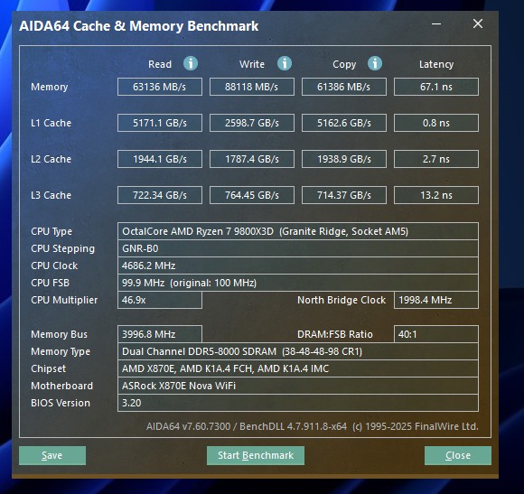Click the Memory Bus value 3996.8 MHz
Viewport: 524px width, 494px height.
coord(160,334)
